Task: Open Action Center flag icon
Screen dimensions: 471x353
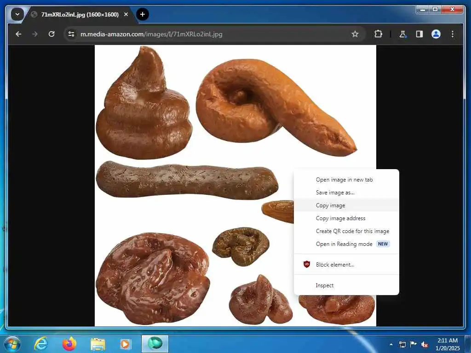Action: point(414,344)
